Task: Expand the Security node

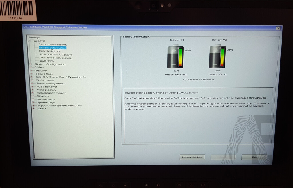Action: coord(31,70)
